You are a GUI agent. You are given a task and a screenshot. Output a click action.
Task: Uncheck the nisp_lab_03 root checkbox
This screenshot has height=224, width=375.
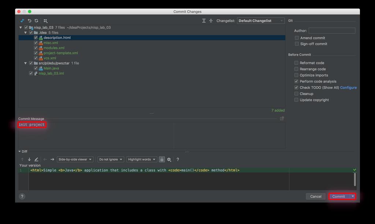pyautogui.click(x=26, y=27)
